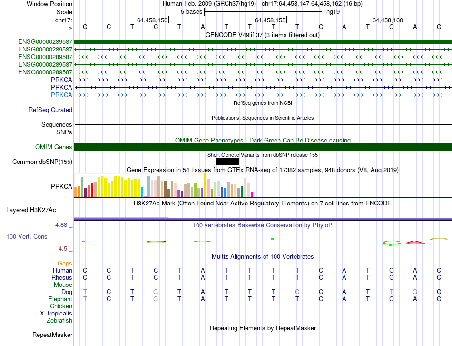Click the 64,458,155 ruler position
452x346 pixels.
point(270,20)
